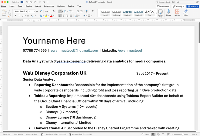This screenshot has width=200, height=136.
Task: Open the References tab
Action: [49, 6]
